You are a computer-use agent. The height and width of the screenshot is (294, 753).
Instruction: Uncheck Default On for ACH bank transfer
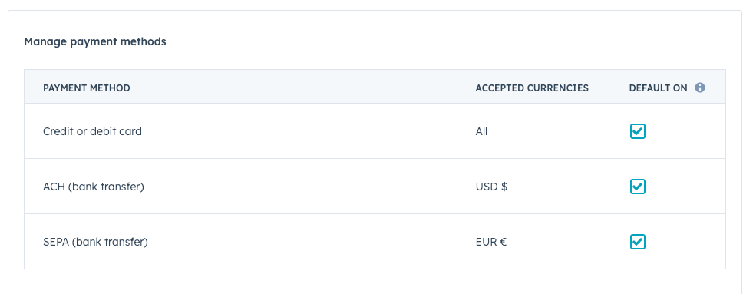(637, 187)
